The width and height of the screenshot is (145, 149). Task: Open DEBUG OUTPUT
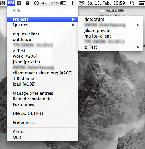point(42,114)
